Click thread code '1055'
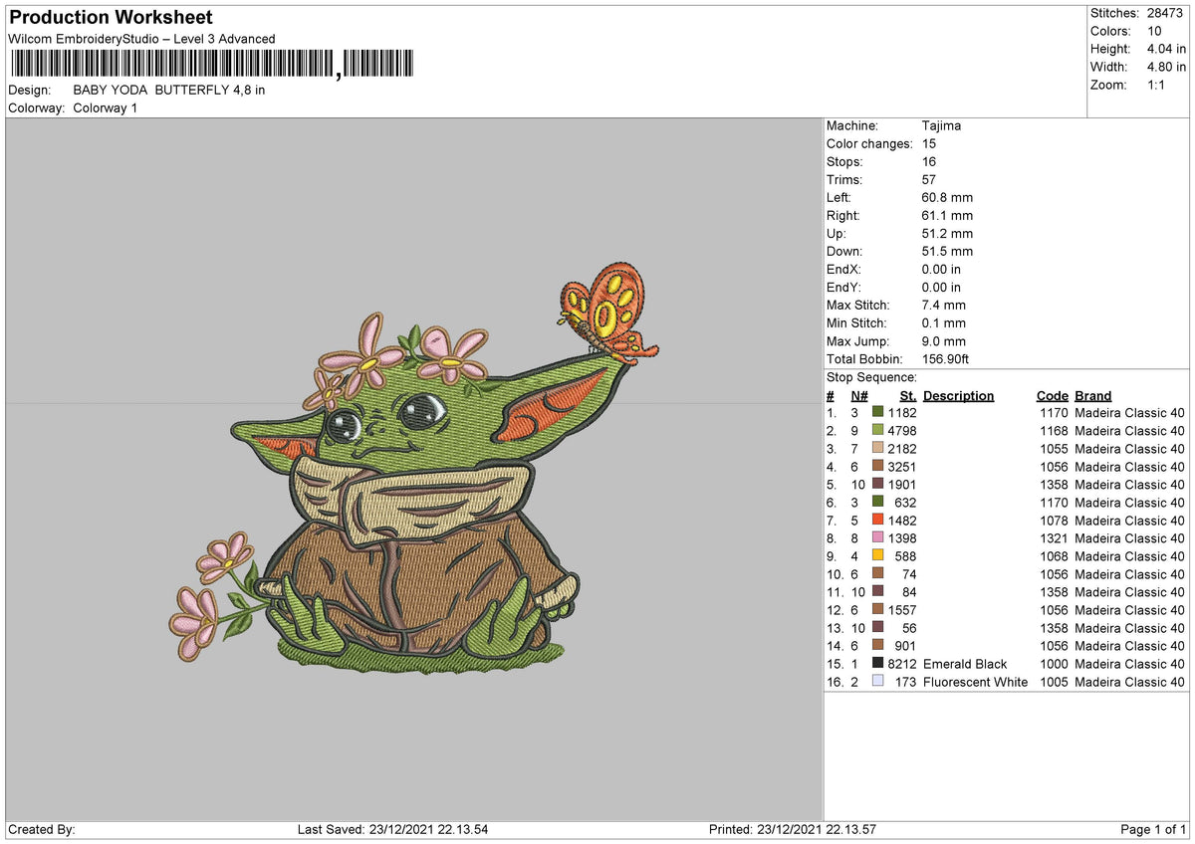This screenshot has height=844, width=1195. (x=1054, y=449)
